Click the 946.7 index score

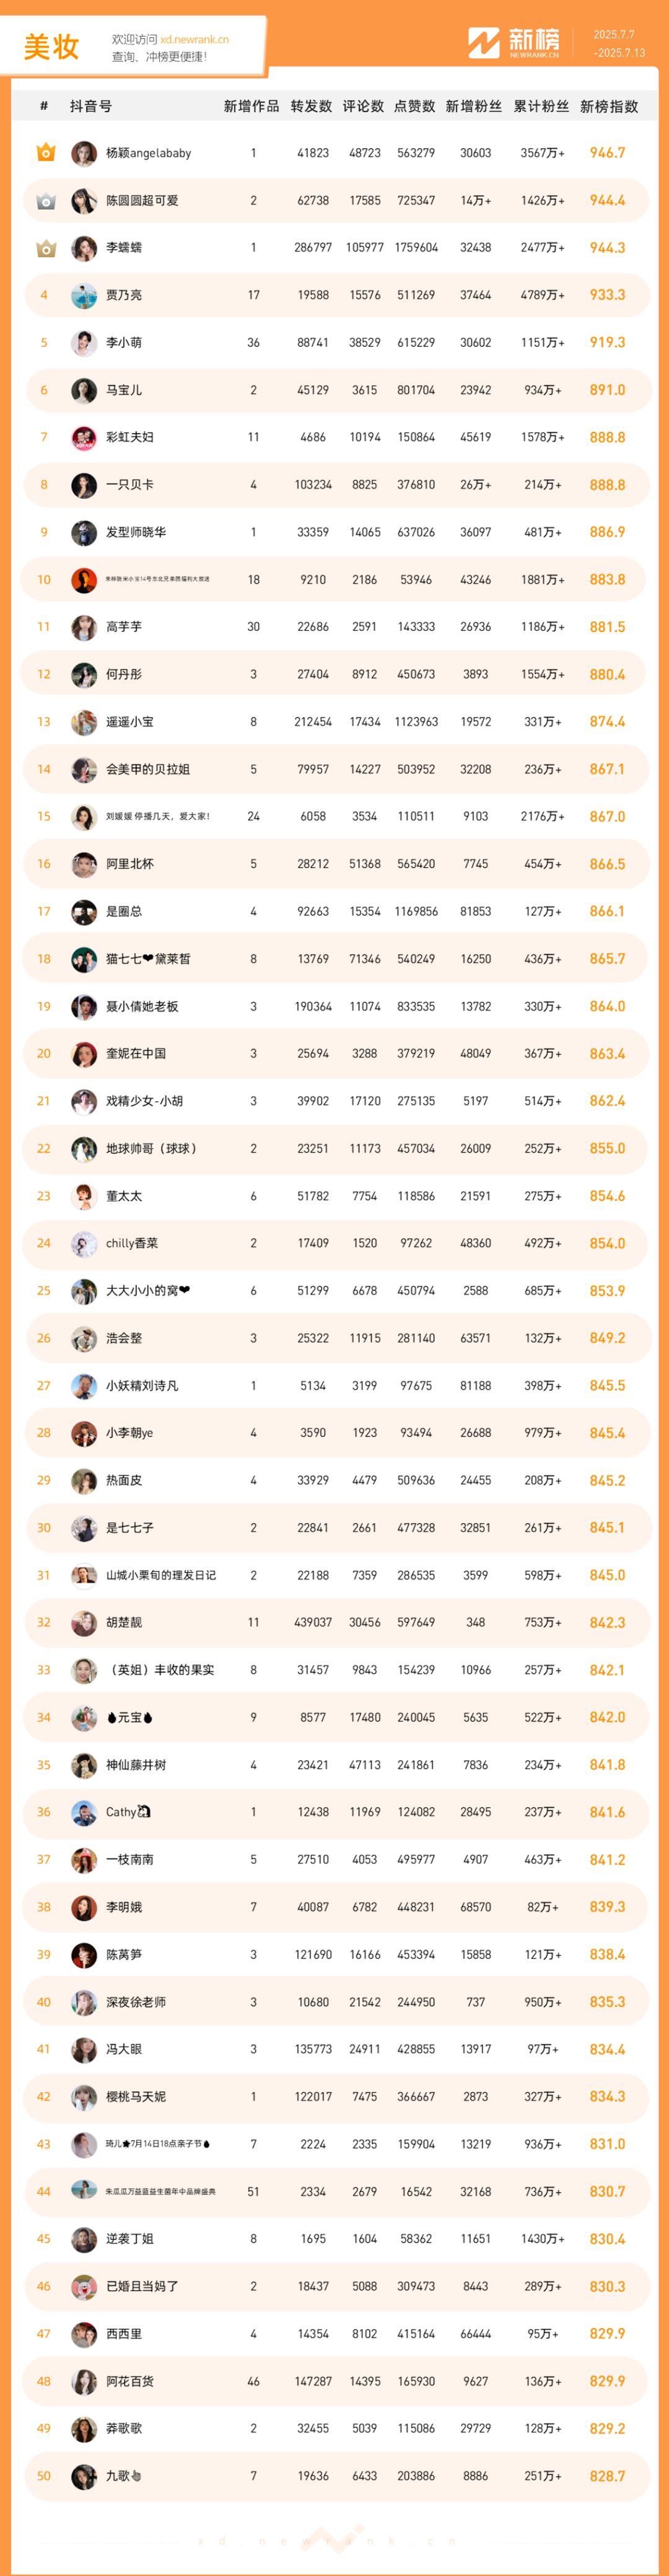click(x=607, y=153)
